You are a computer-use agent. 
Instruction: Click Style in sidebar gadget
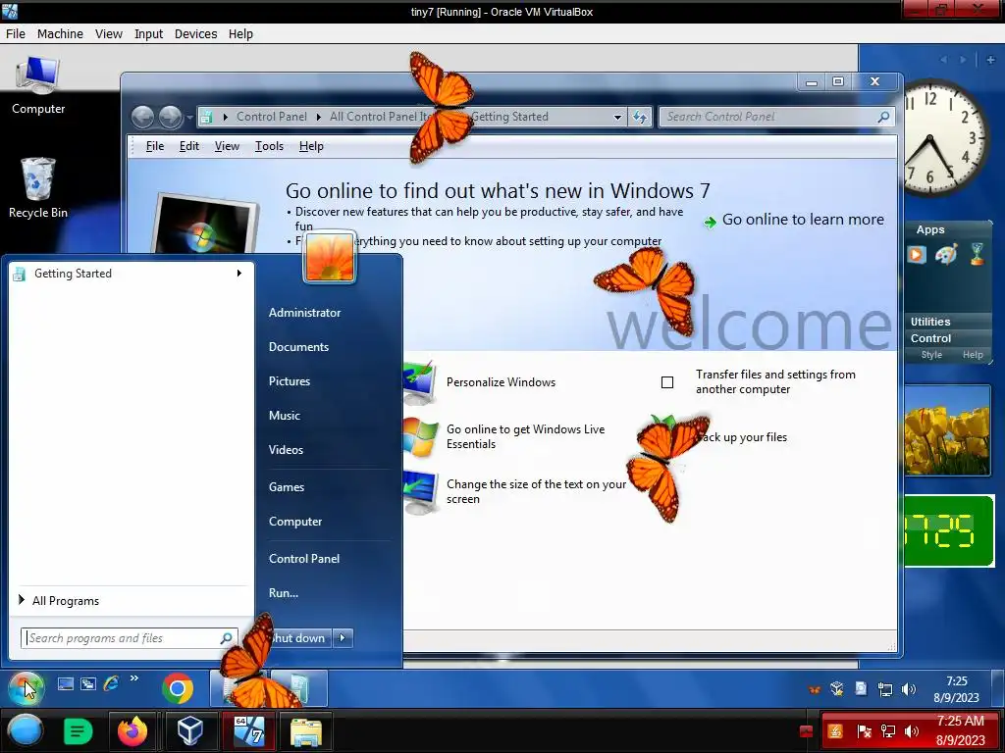931,355
